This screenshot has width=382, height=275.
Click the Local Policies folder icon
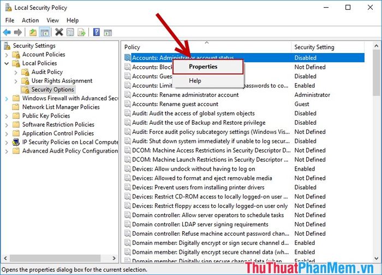(x=16, y=63)
